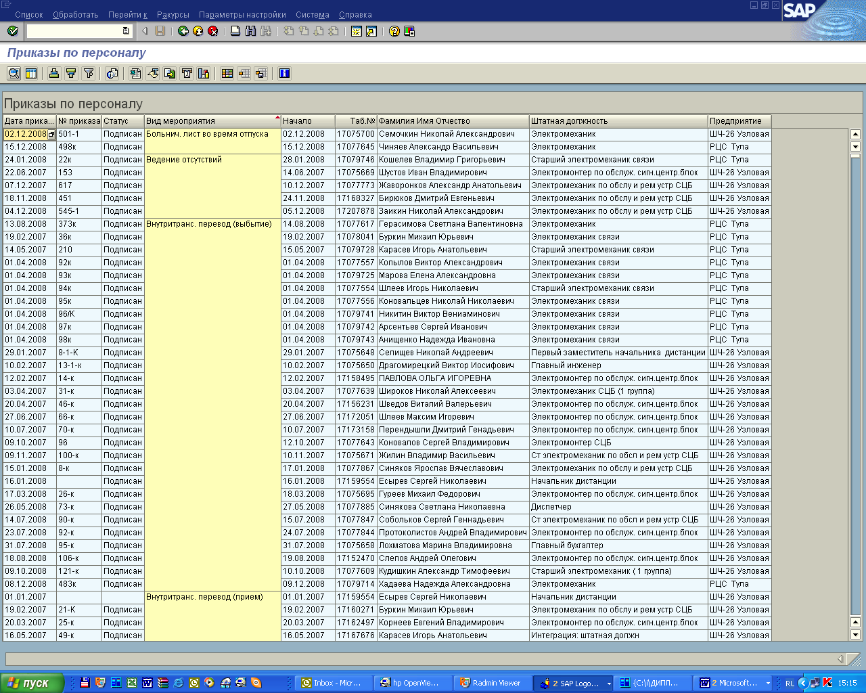Screen dimensions: 866x693
Task: Click the ABC analysis chart icon
Action: coord(204,73)
